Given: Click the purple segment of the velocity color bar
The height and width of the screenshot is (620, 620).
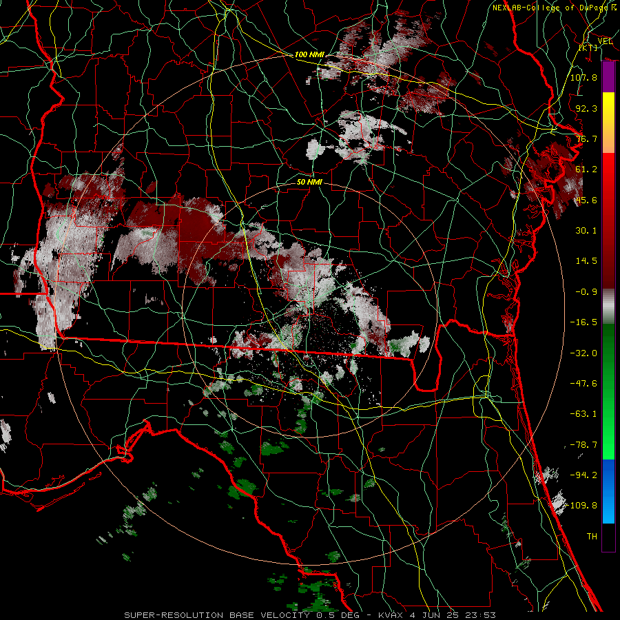Looking at the screenshot, I should click(608, 77).
